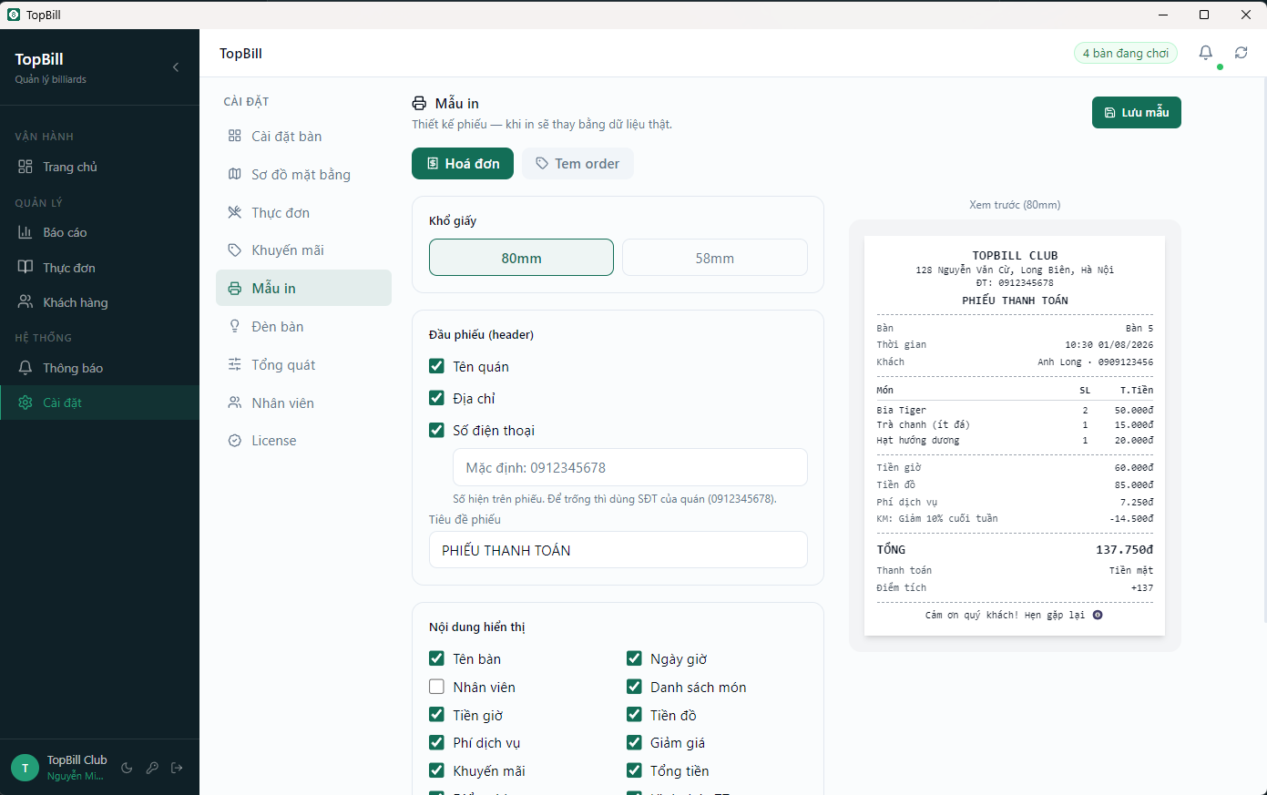Screen dimensions: 1267x795
Task: Open notifications with the header bell icon
Action: (1206, 53)
